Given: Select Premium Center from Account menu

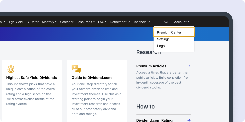Looking at the screenshot, I should click(x=174, y=32).
